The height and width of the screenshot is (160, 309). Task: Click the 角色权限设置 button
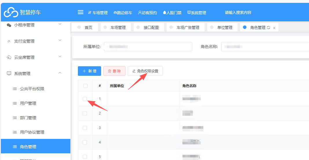(x=145, y=71)
